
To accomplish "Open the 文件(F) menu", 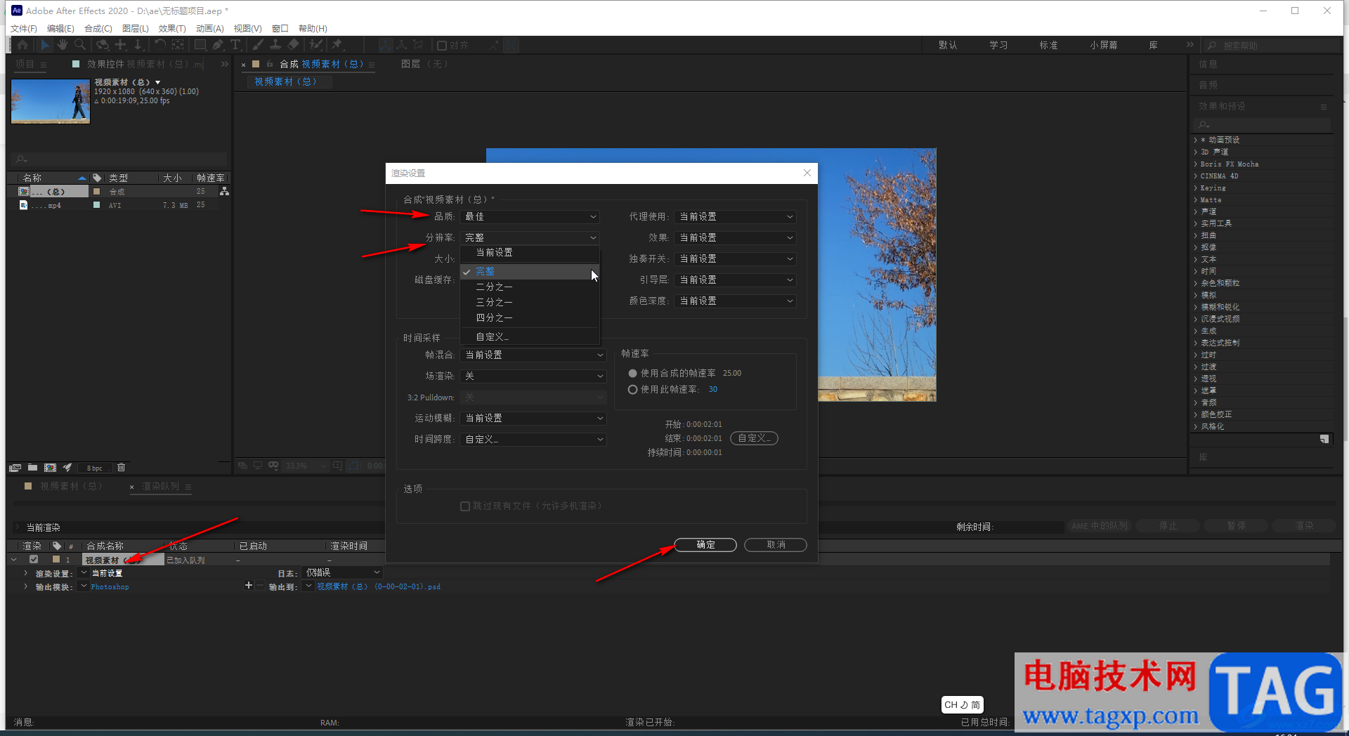I will coord(24,29).
